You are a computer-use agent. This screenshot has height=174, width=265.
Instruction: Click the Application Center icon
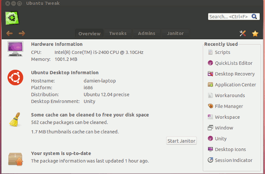210,84
